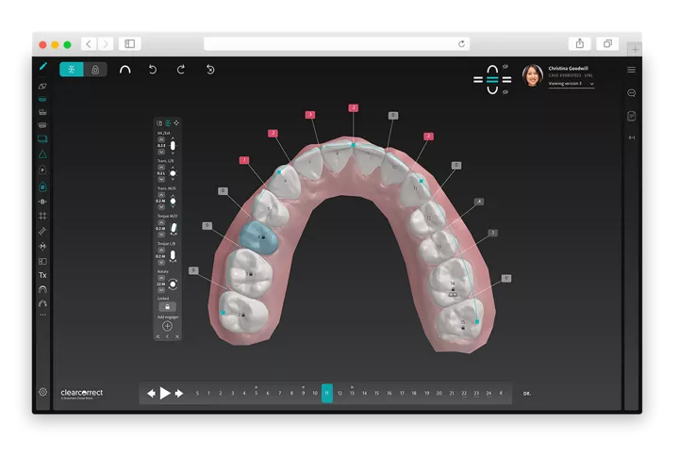Screen dimensions: 679x453
Task: Open settings gear at bottom left
Action: click(x=42, y=391)
